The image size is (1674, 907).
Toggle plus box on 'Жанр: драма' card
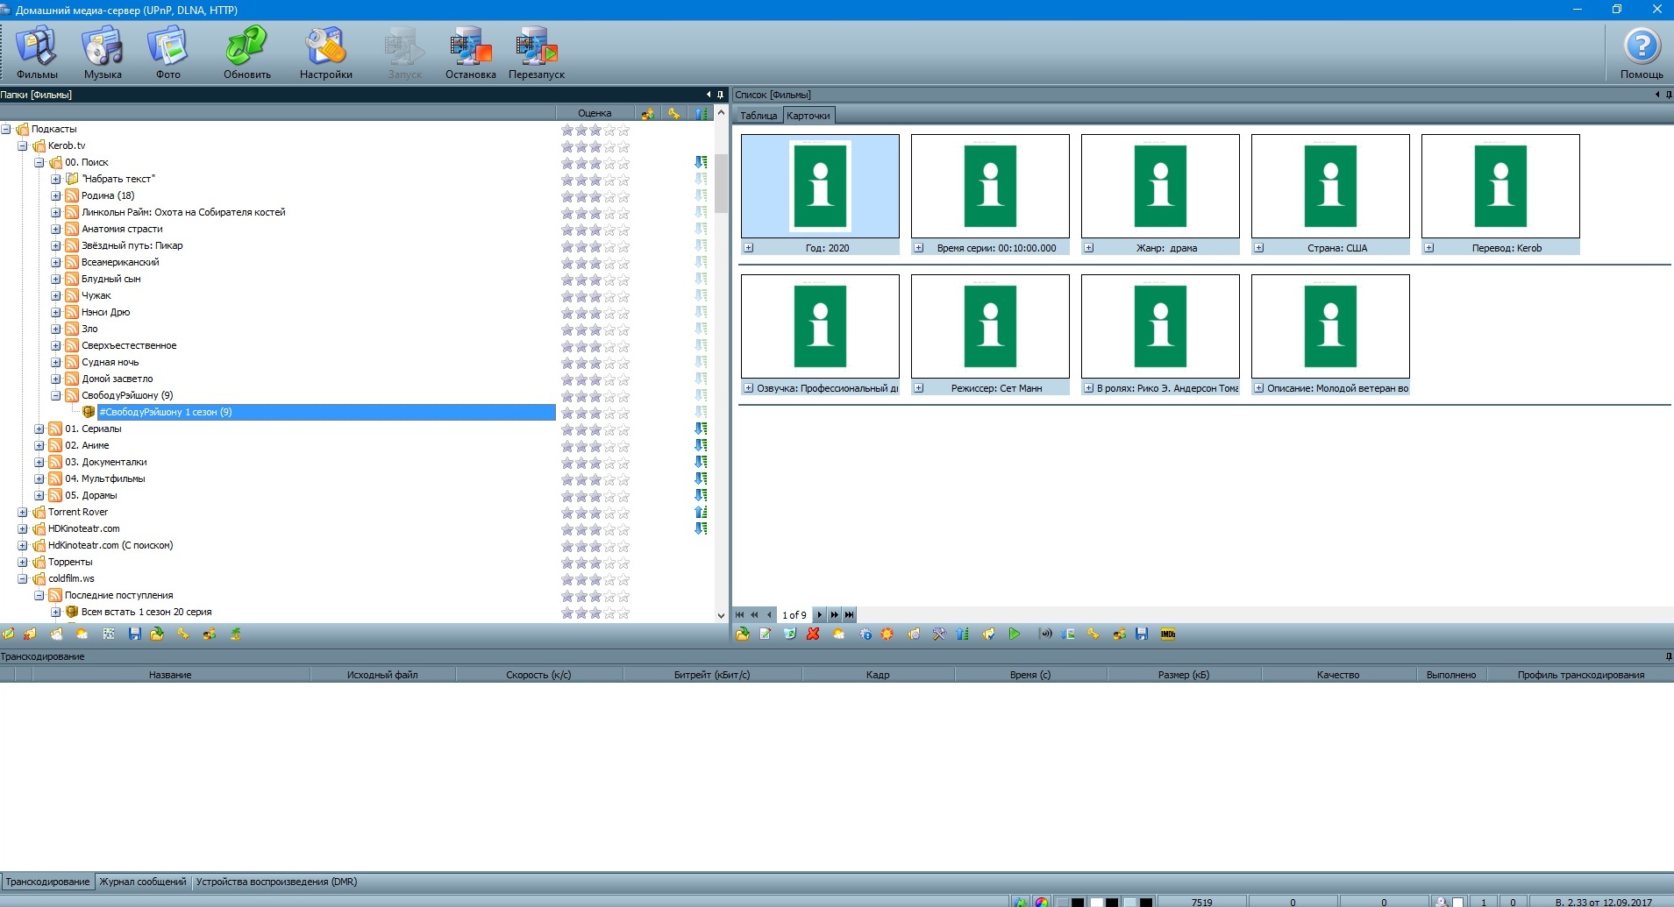(x=1089, y=248)
